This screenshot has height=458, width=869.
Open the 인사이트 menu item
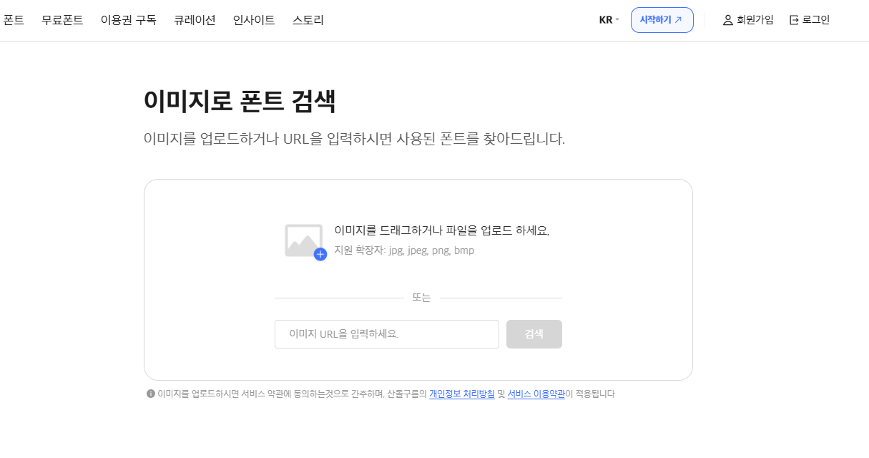pos(254,20)
